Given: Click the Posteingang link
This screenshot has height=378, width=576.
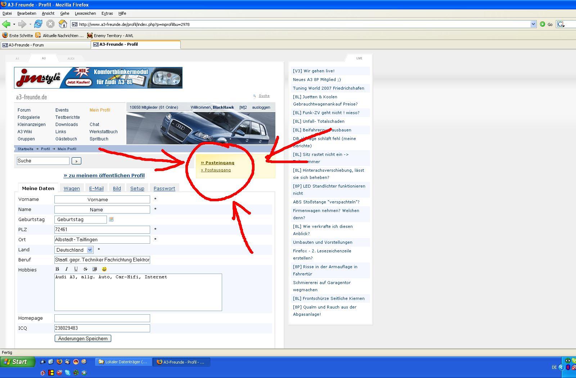Looking at the screenshot, I should pos(218,163).
